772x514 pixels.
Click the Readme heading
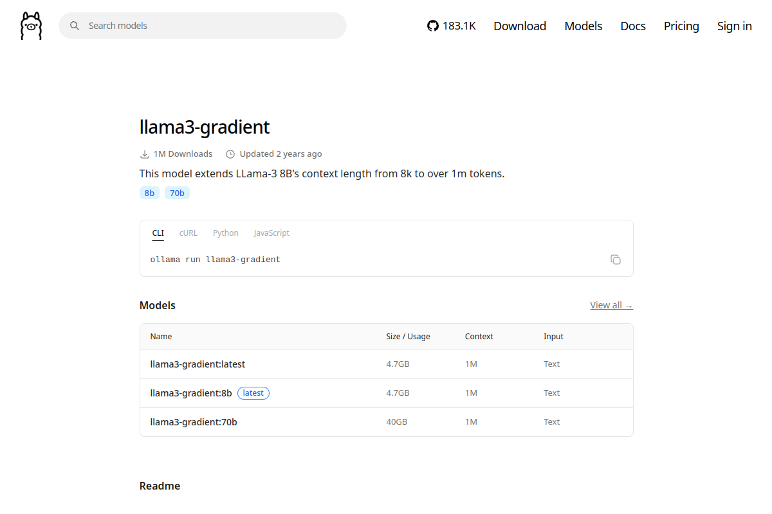click(x=160, y=486)
